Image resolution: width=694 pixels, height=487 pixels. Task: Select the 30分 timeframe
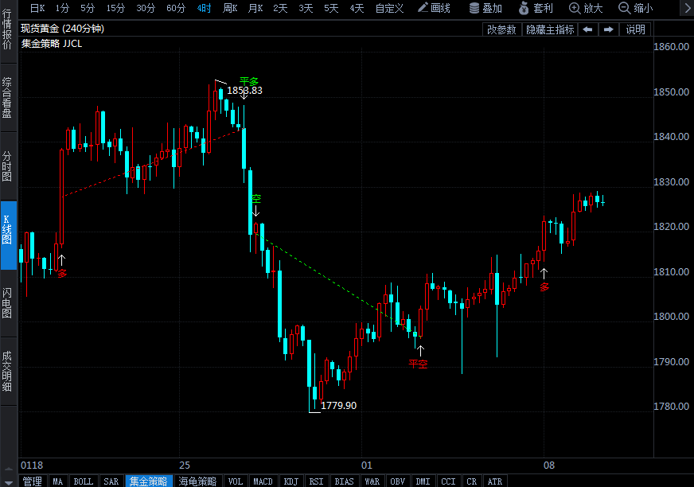pyautogui.click(x=146, y=8)
